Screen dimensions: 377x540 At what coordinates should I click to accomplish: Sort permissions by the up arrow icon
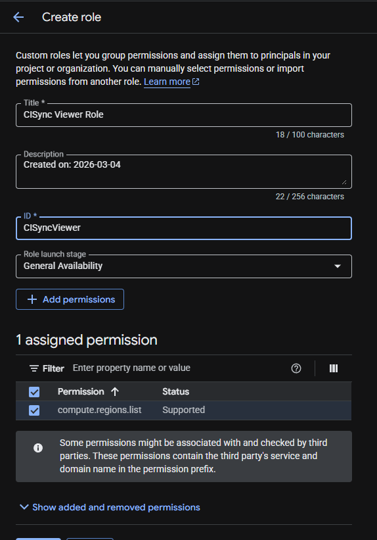click(x=115, y=391)
